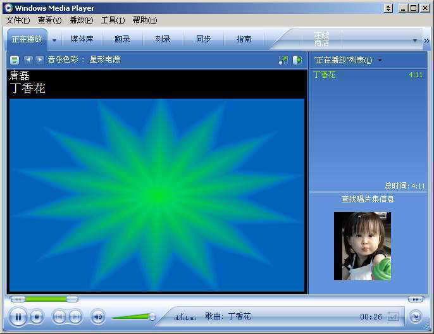Skip to the previous track
434x334 pixels.
[x=59, y=316]
